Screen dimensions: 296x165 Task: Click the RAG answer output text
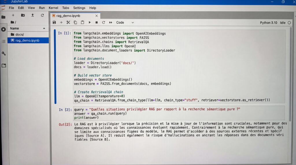pos(180,132)
